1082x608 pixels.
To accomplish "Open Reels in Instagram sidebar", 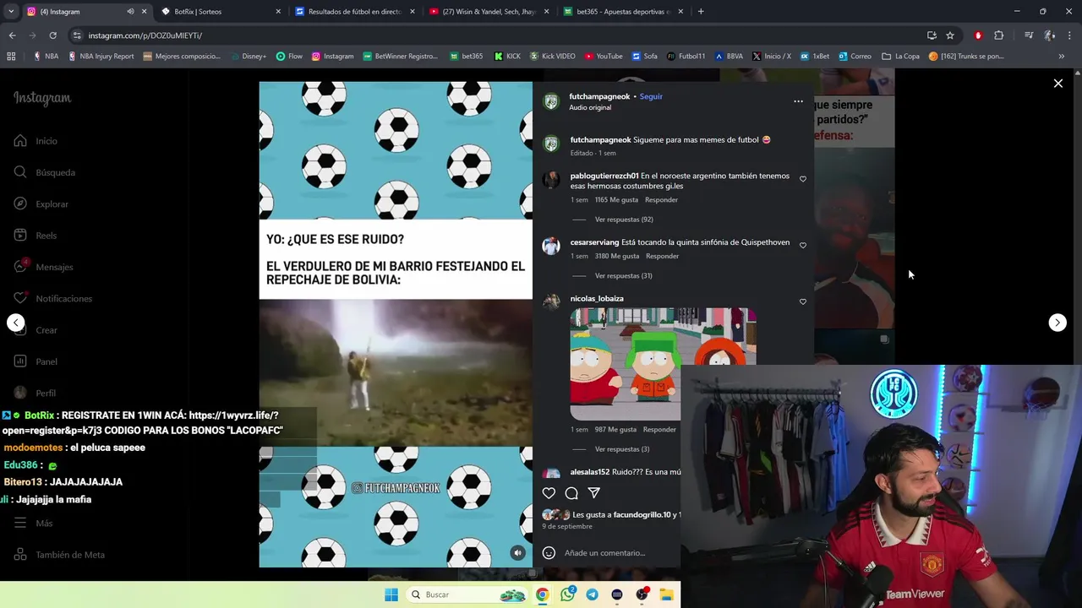I will pyautogui.click(x=36, y=236).
